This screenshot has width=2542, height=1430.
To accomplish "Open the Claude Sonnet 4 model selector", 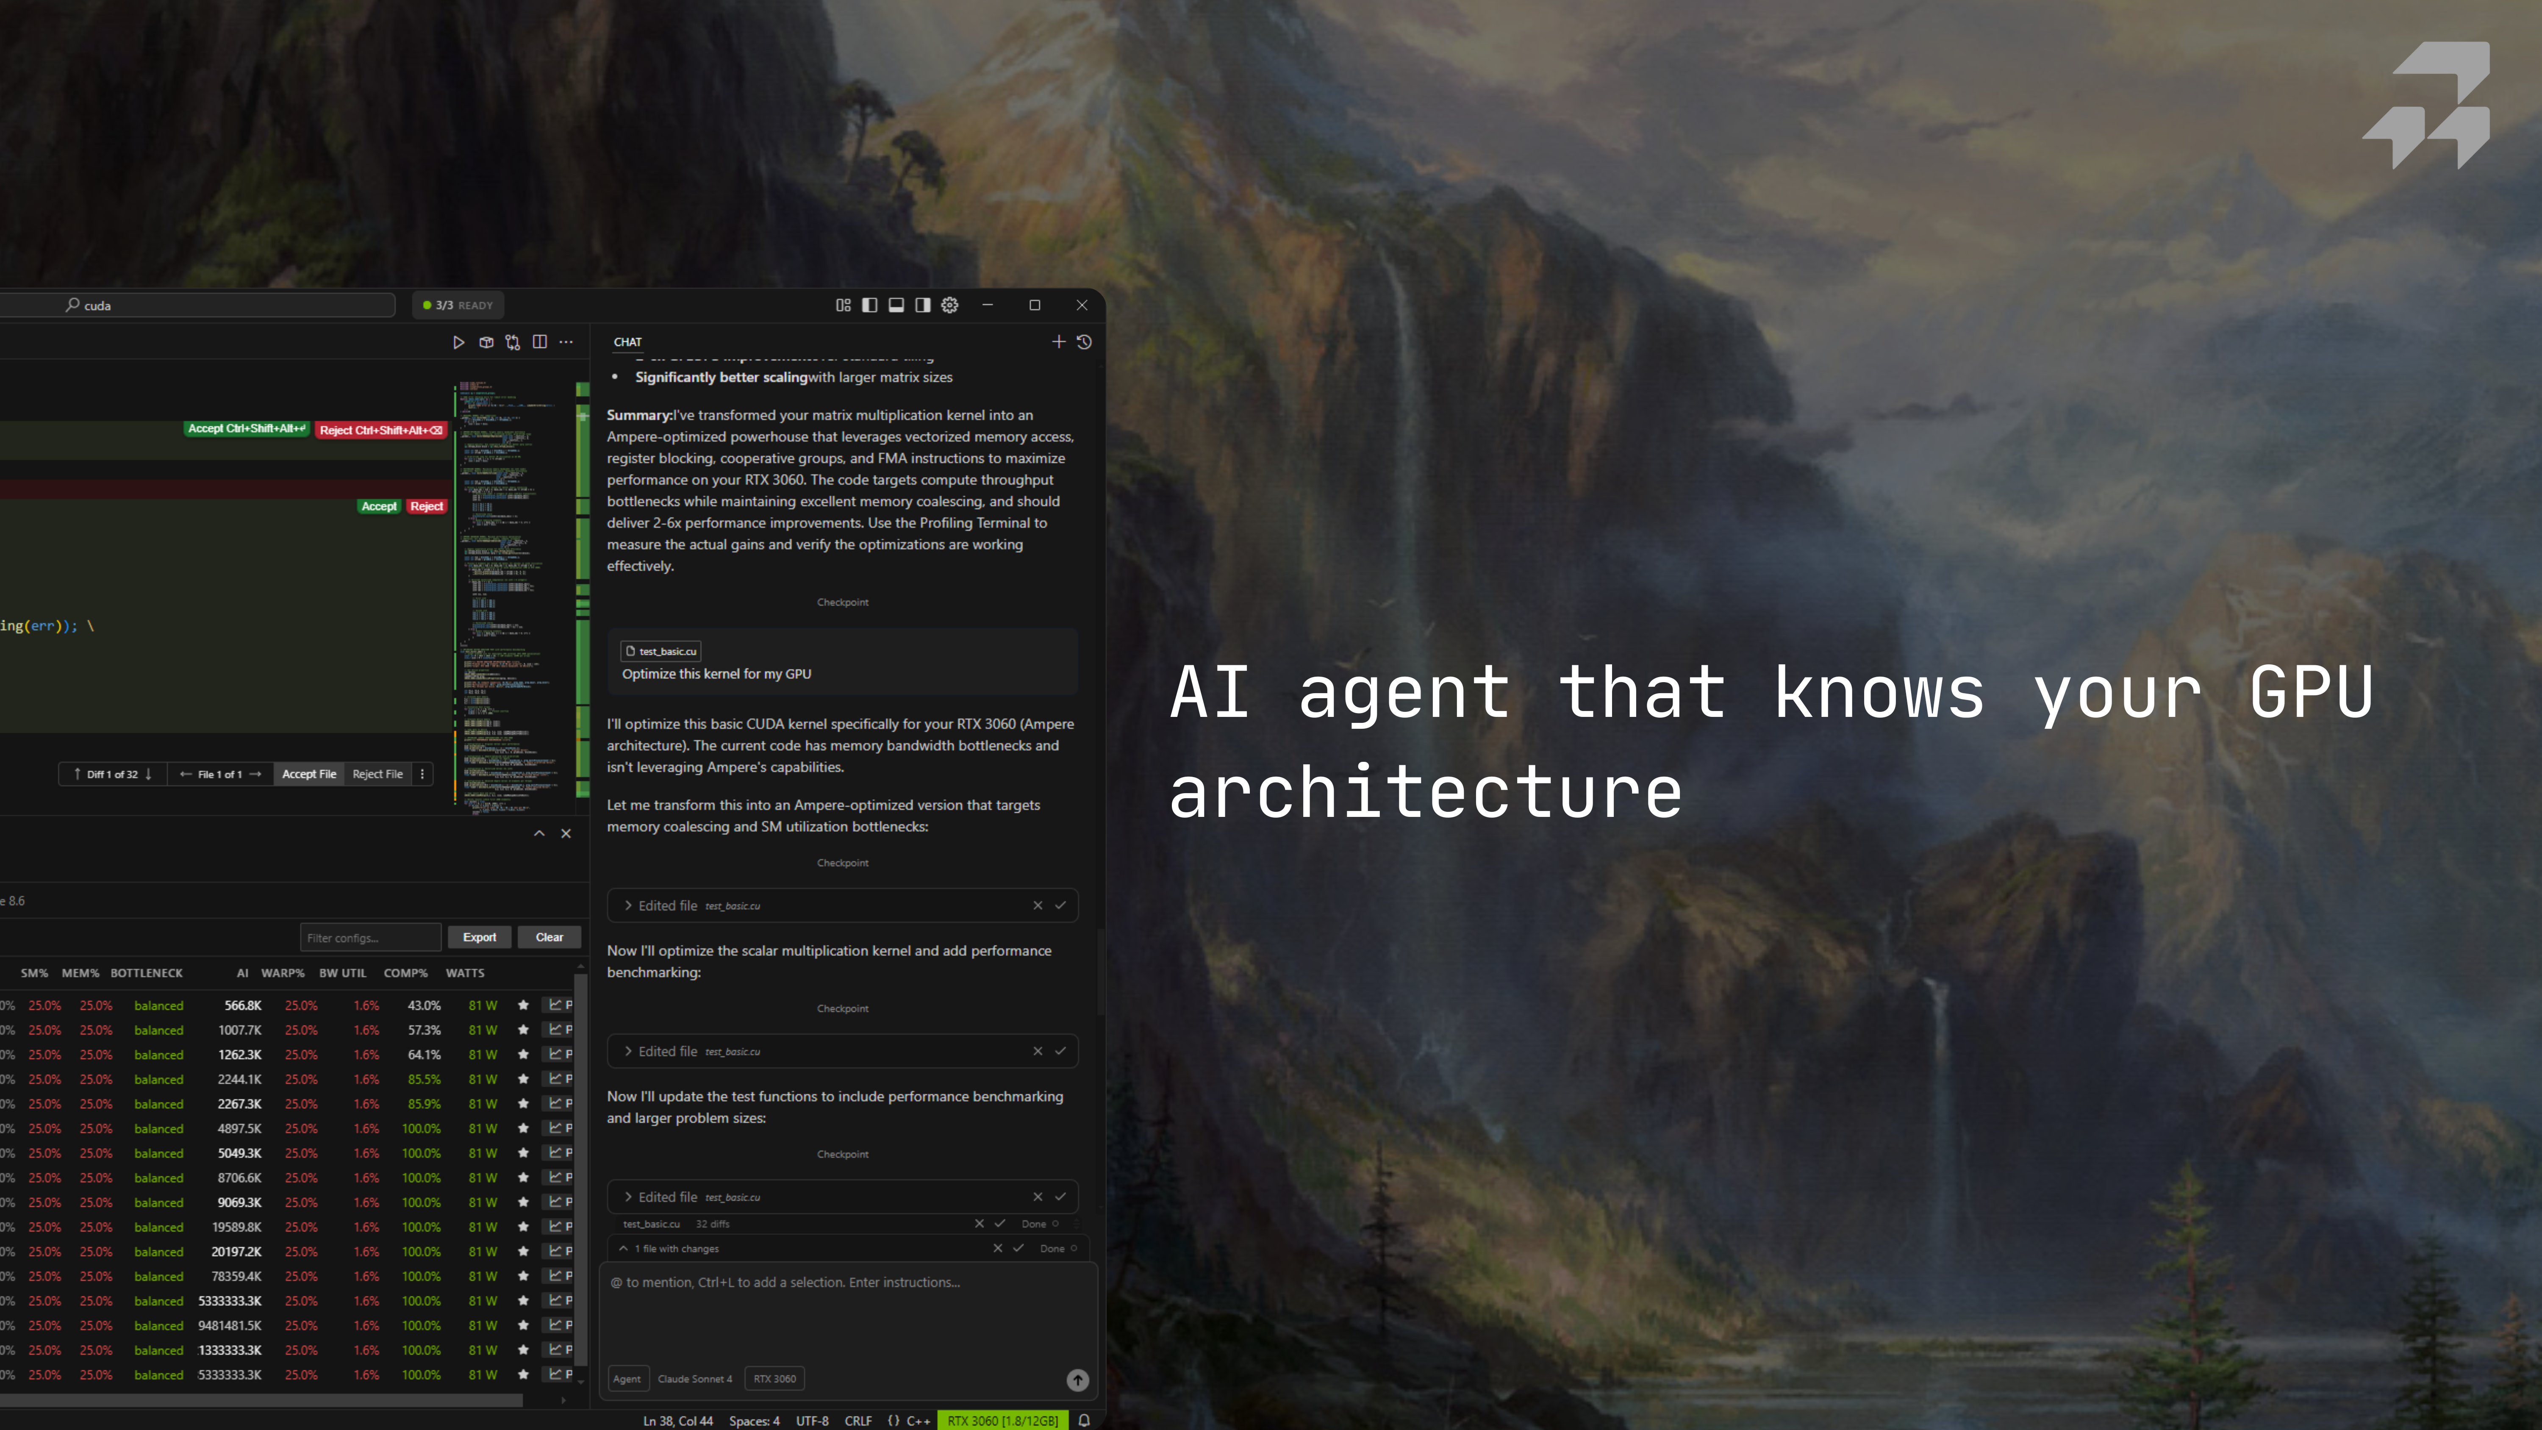I will pos(695,1380).
